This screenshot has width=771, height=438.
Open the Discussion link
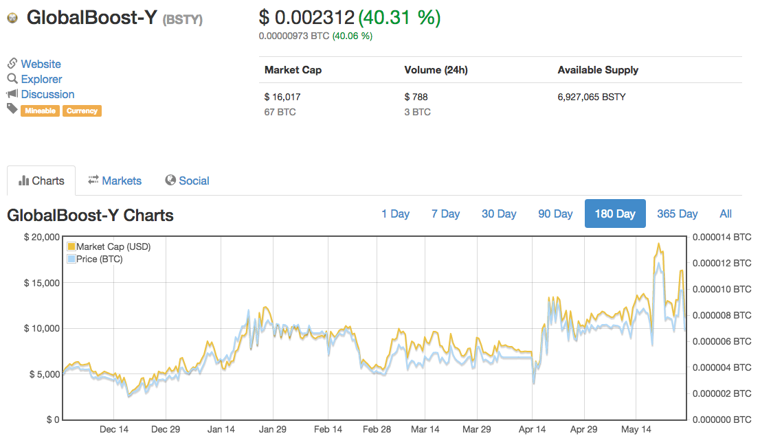click(x=47, y=94)
